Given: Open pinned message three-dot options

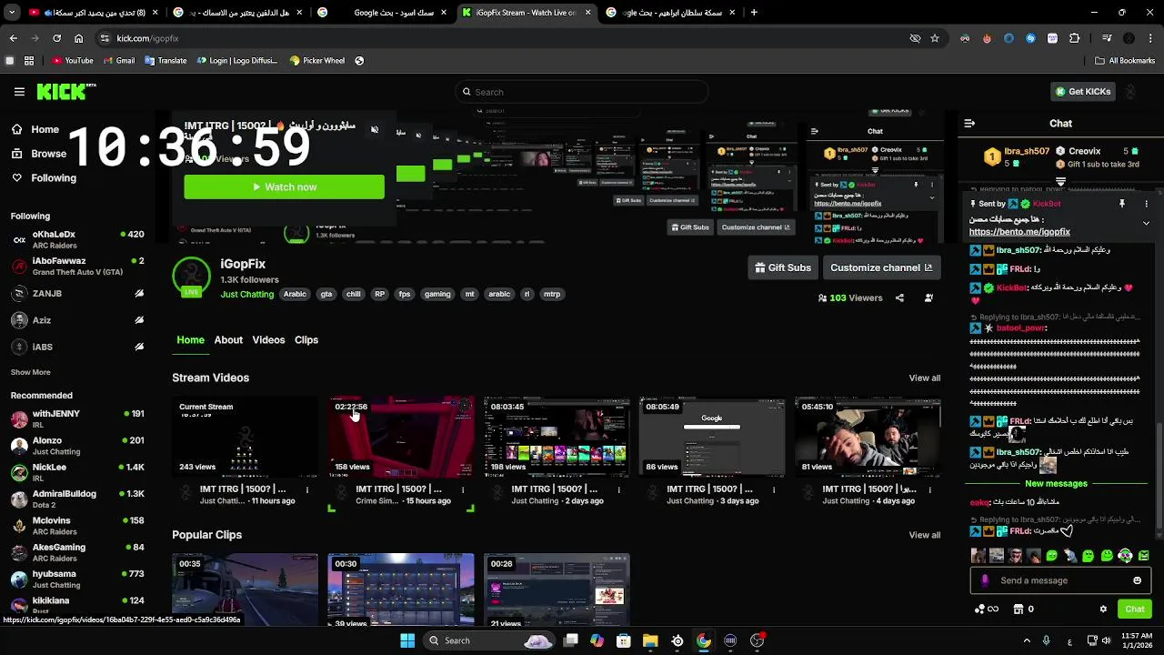Looking at the screenshot, I should tap(1146, 204).
